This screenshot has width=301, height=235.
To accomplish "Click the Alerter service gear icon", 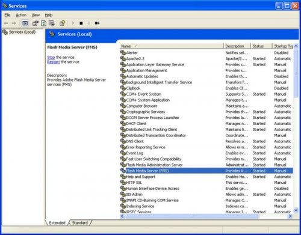I will pyautogui.click(x=123, y=53).
